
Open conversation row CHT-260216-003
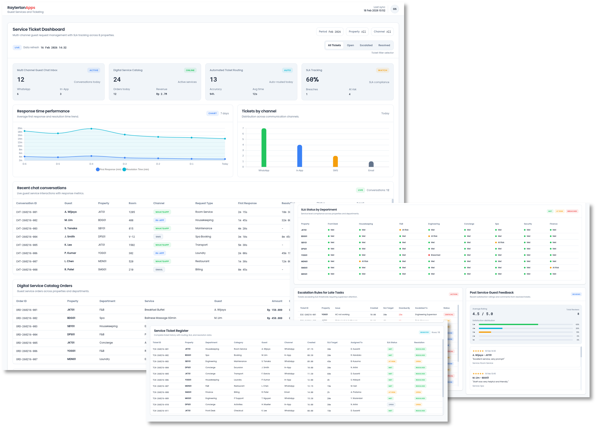(x=27, y=229)
